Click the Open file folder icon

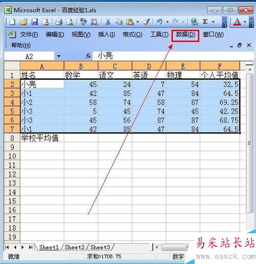click(24, 22)
